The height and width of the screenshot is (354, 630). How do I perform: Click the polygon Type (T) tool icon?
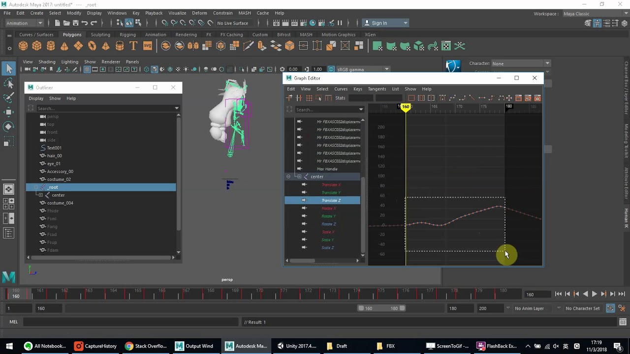[x=133, y=46]
